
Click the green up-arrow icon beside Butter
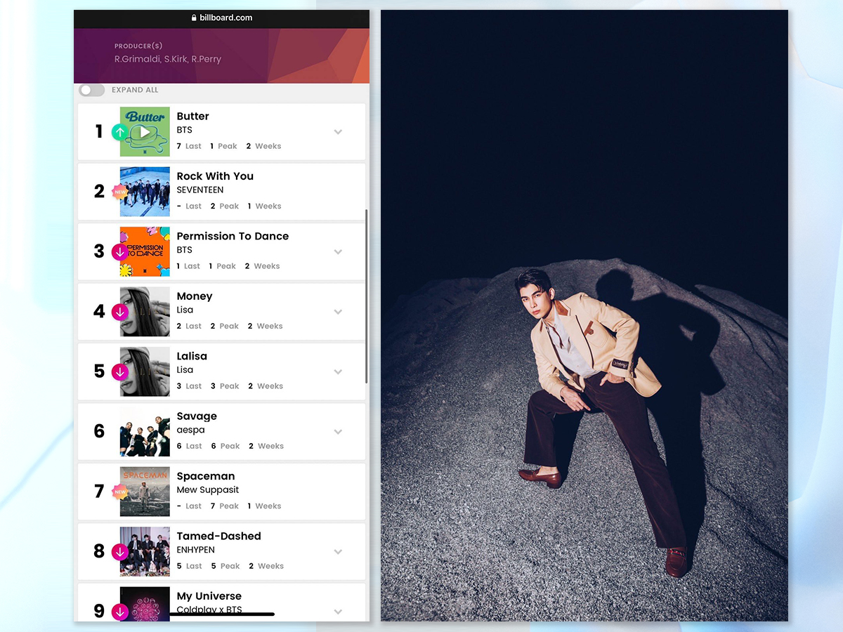pyautogui.click(x=120, y=132)
